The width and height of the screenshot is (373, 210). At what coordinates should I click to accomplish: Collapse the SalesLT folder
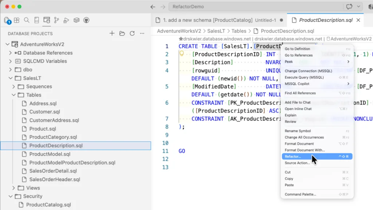pyautogui.click(x=10, y=78)
